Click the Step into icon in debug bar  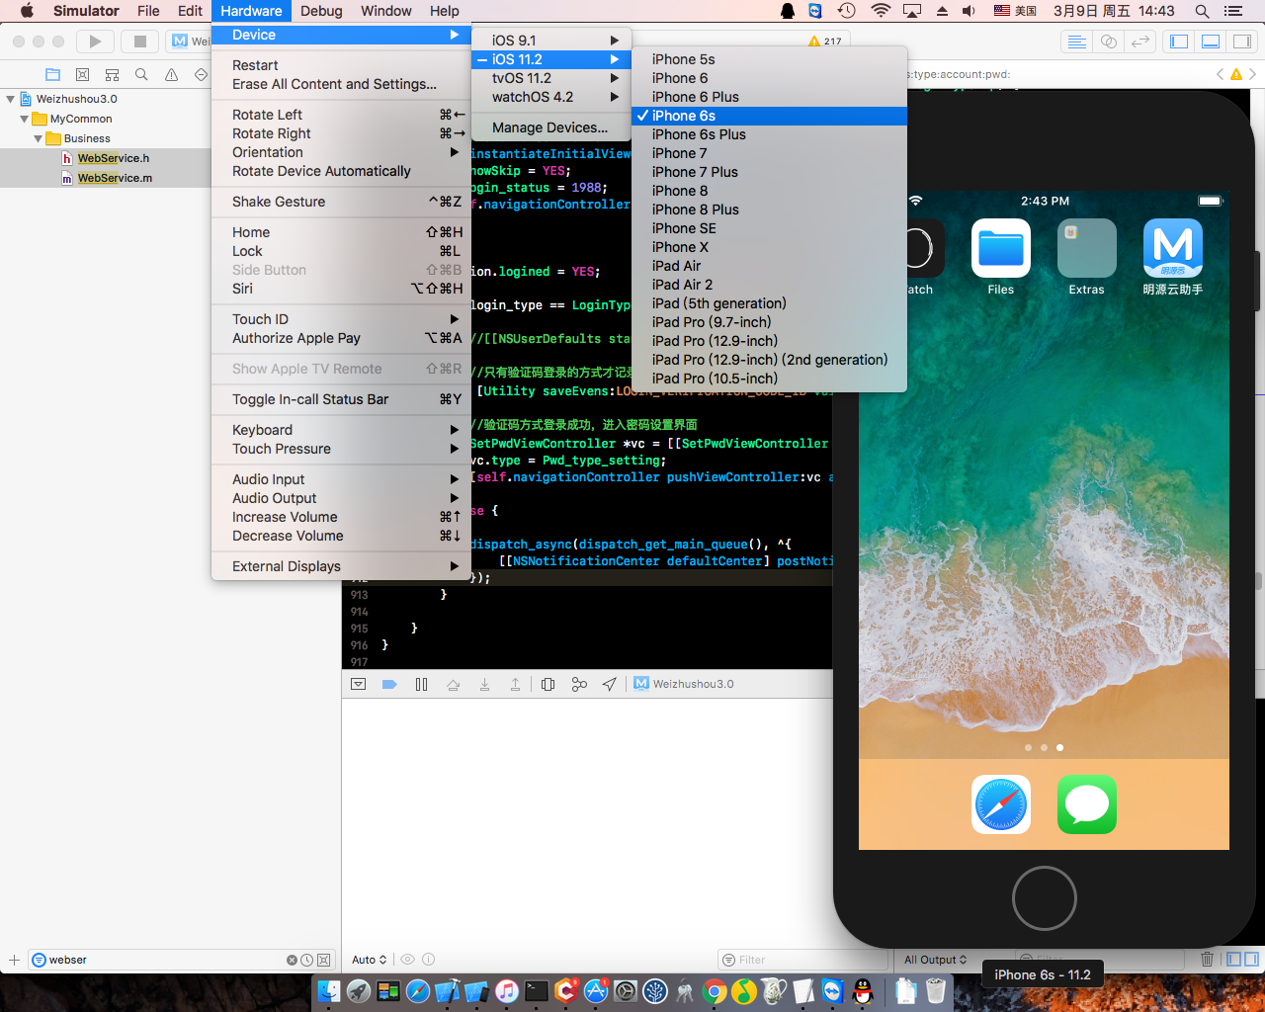tap(484, 684)
